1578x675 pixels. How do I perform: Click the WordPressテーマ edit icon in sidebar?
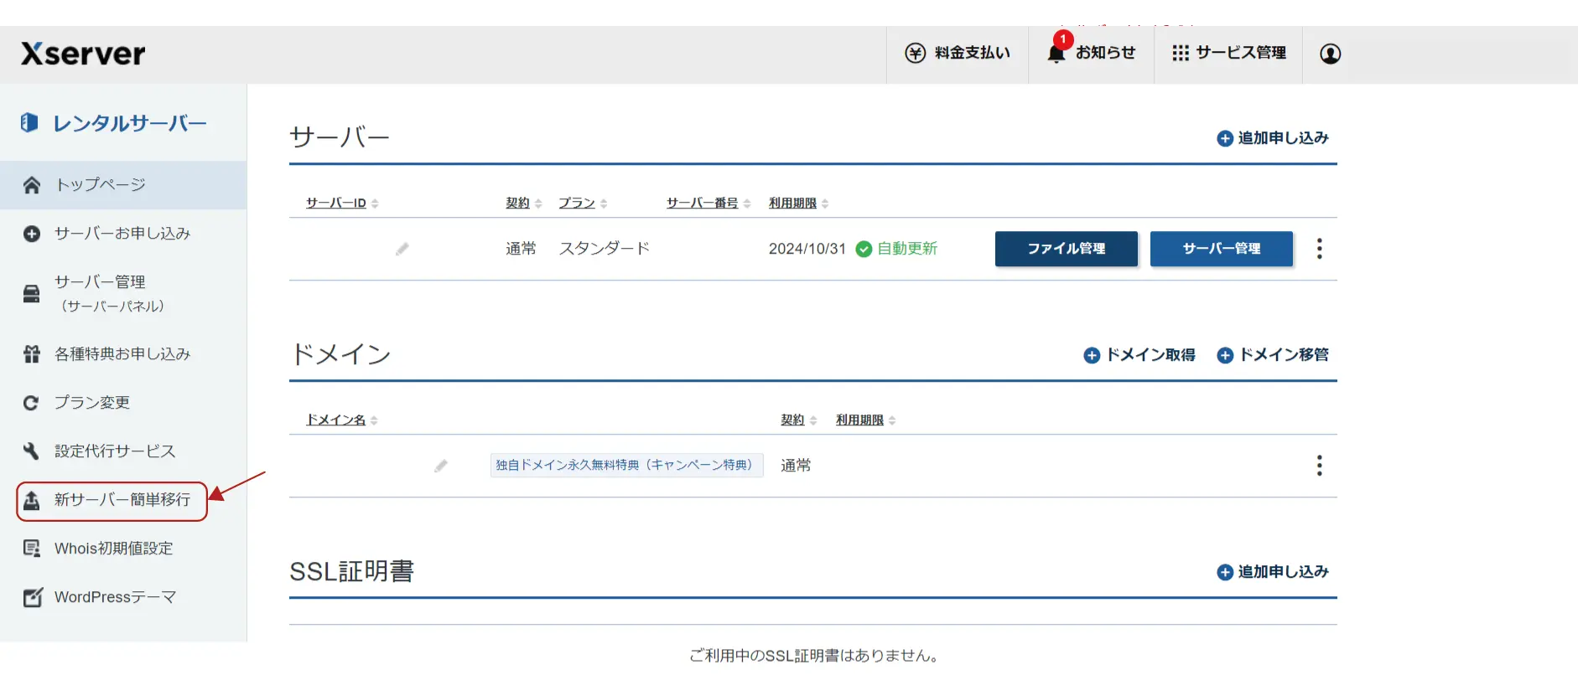[33, 597]
